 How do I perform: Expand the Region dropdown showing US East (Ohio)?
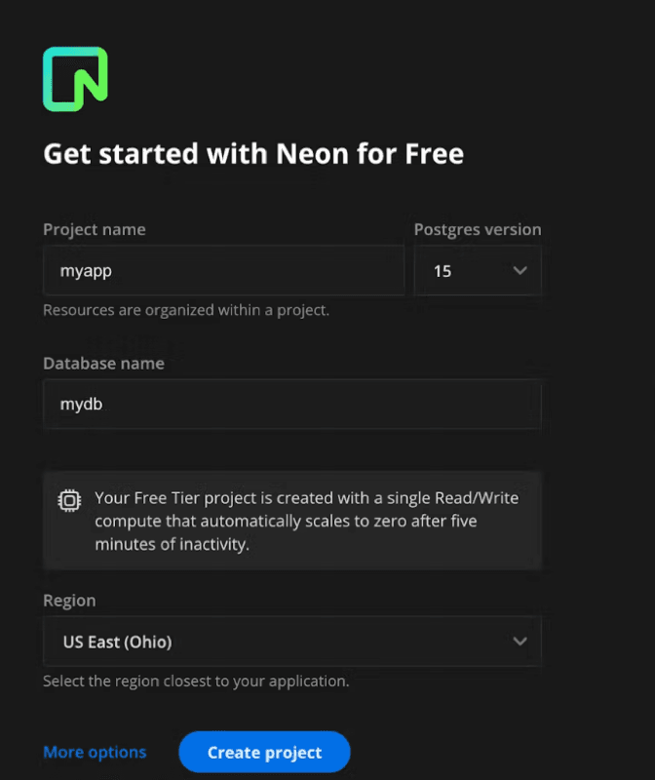(291, 641)
